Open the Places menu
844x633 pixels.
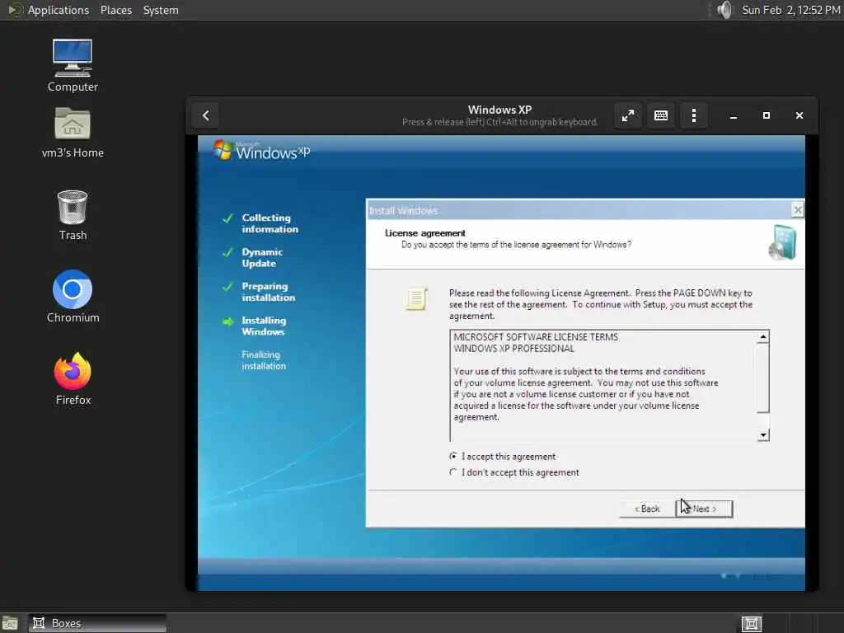tap(116, 10)
